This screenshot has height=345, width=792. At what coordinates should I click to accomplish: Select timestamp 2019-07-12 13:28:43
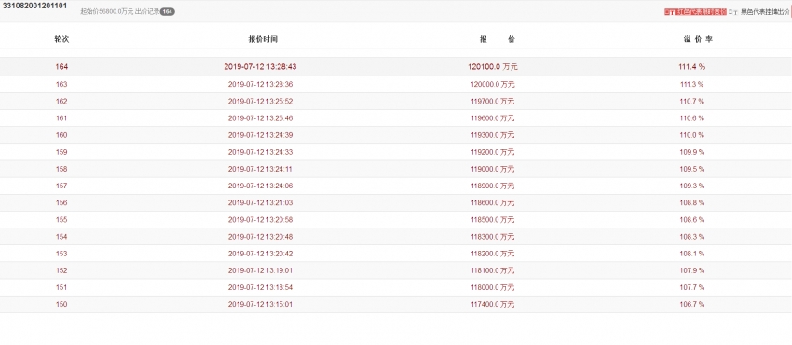(260, 67)
